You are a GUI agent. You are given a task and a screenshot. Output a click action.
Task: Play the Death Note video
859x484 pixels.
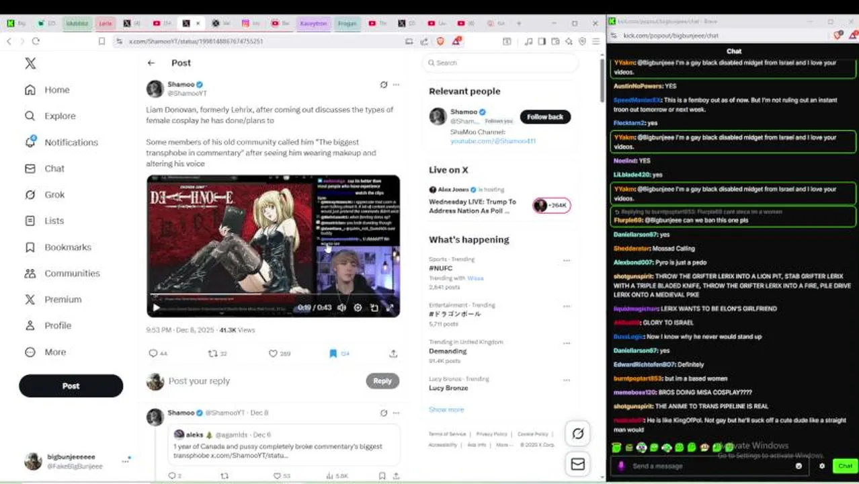pyautogui.click(x=156, y=308)
